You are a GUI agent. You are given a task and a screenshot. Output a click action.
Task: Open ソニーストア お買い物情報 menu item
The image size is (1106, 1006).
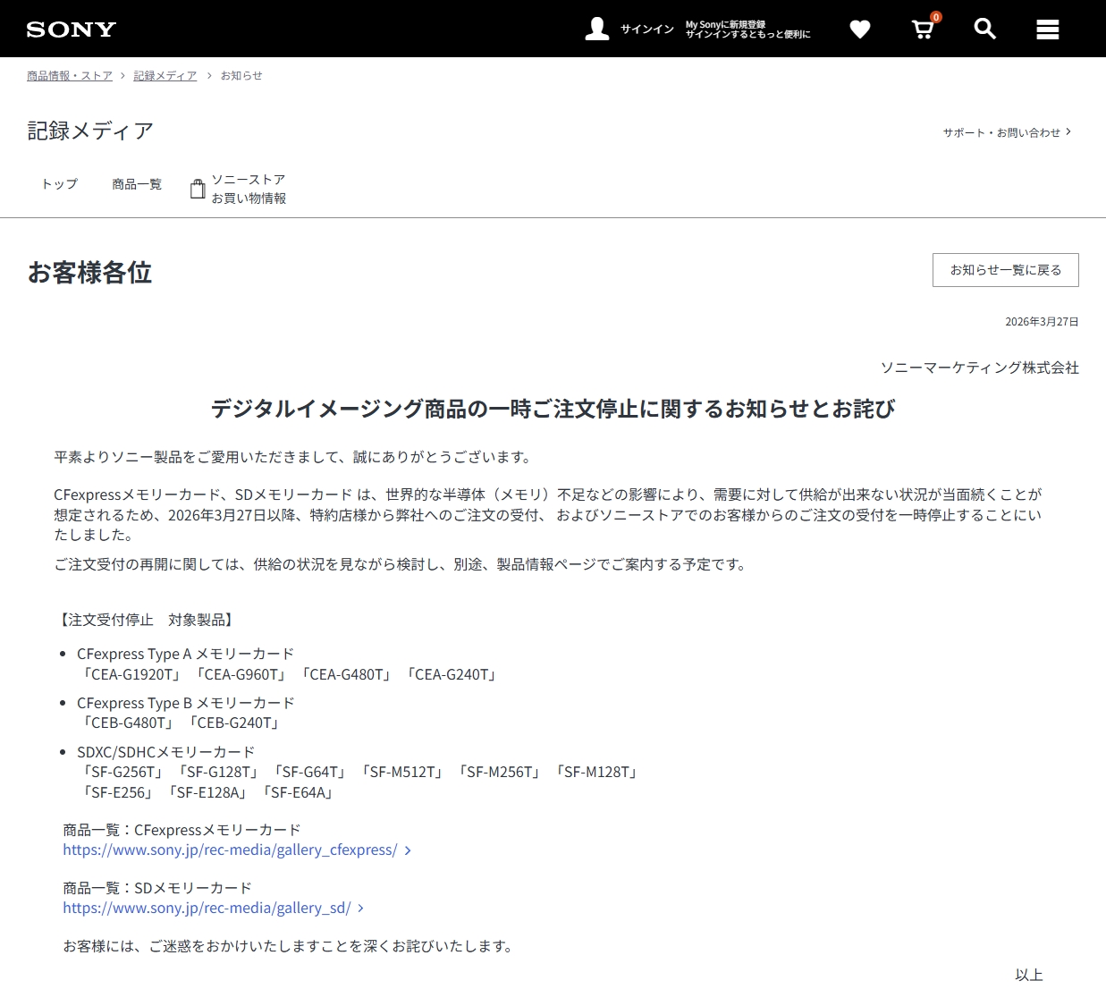click(249, 189)
